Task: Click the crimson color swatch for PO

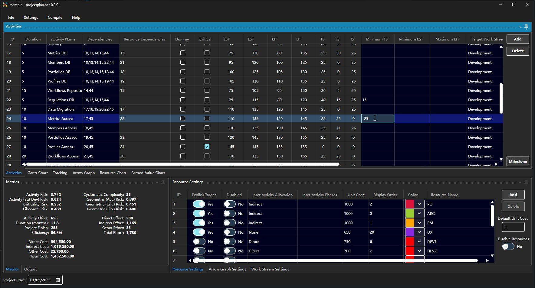Action: 410,204
